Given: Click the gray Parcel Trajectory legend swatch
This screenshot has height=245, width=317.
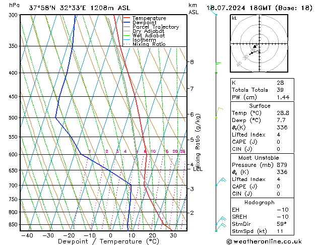Looking at the screenshot, I should (127, 27).
